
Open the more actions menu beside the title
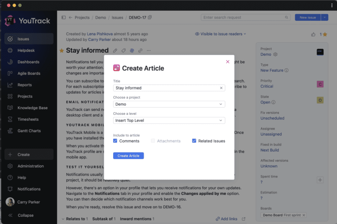point(148,50)
